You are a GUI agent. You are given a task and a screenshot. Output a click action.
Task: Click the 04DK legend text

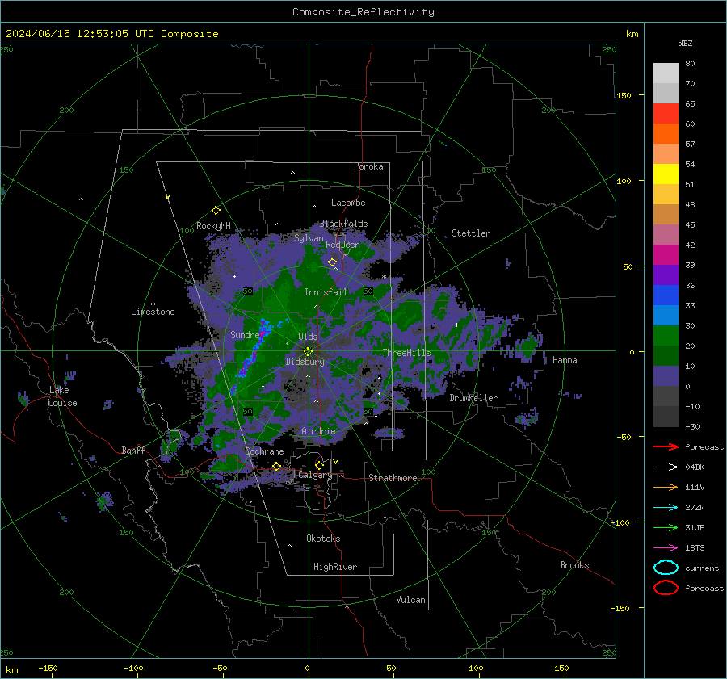695,467
